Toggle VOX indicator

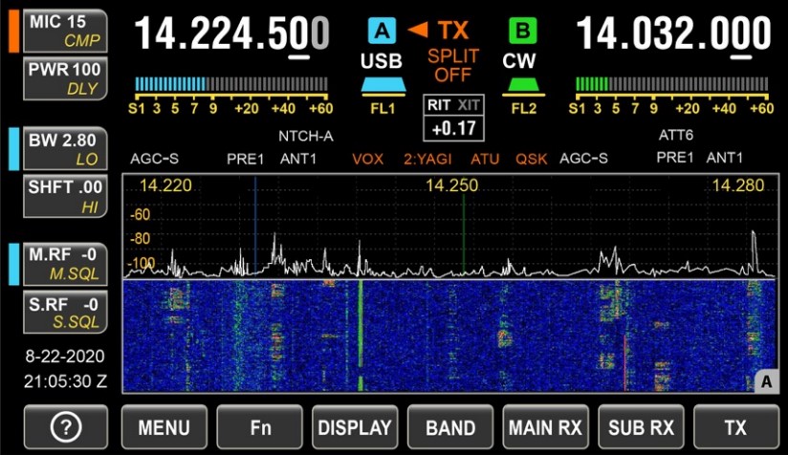367,160
